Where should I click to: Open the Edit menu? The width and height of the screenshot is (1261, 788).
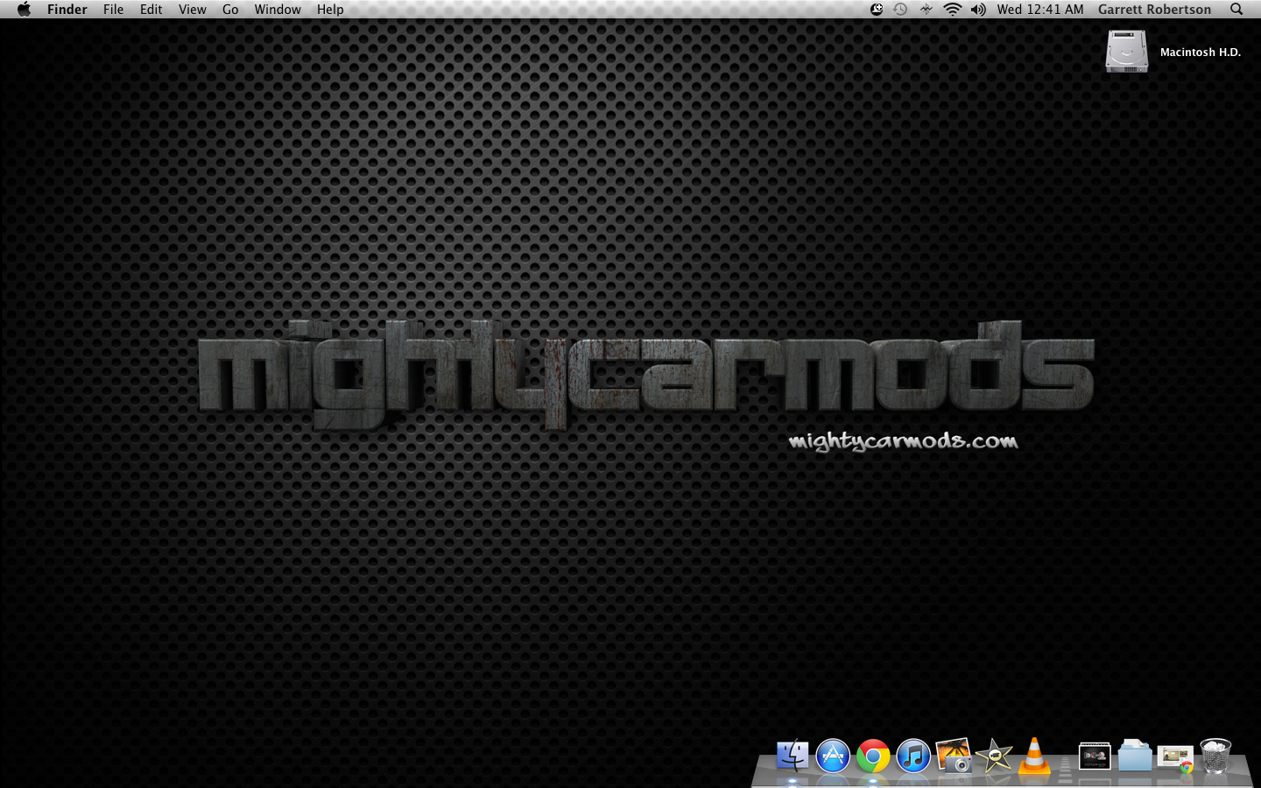point(151,10)
